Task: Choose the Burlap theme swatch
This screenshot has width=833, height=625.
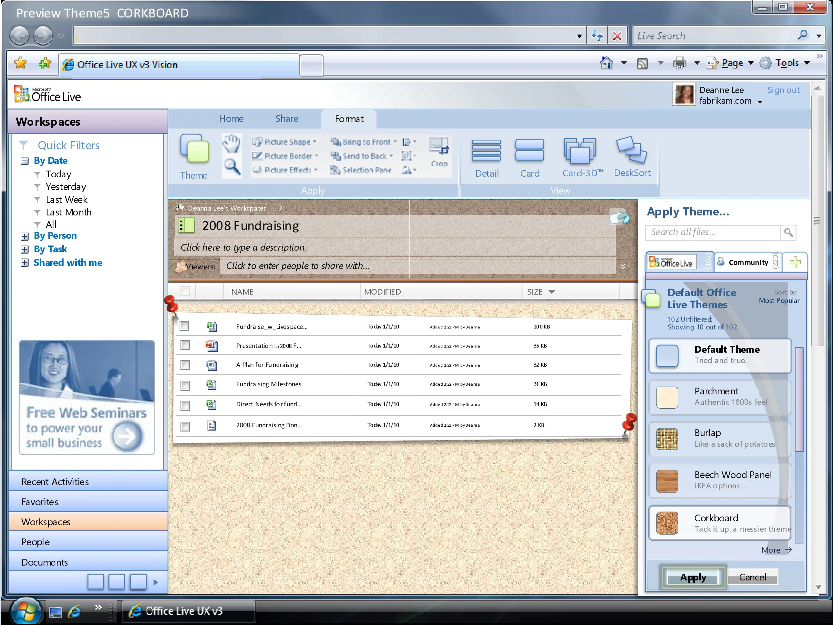Action: click(667, 439)
